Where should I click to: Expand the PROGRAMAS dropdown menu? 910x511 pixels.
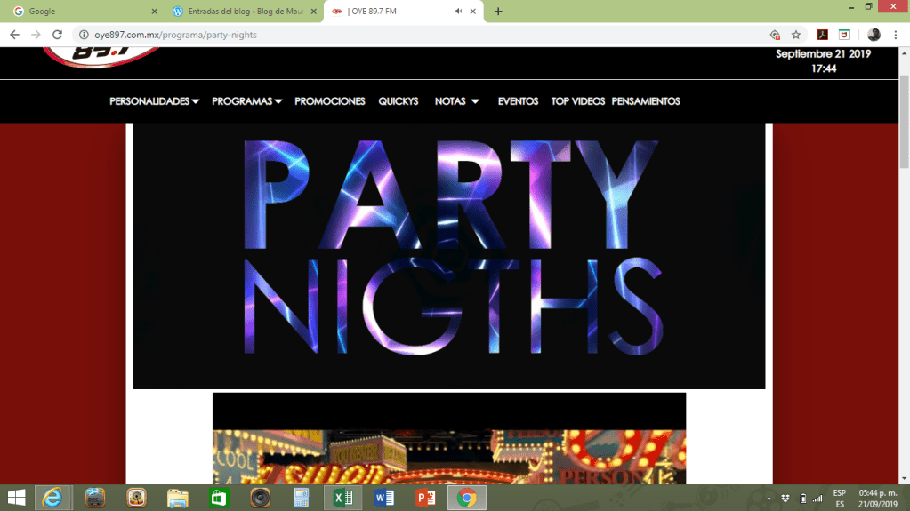(246, 101)
